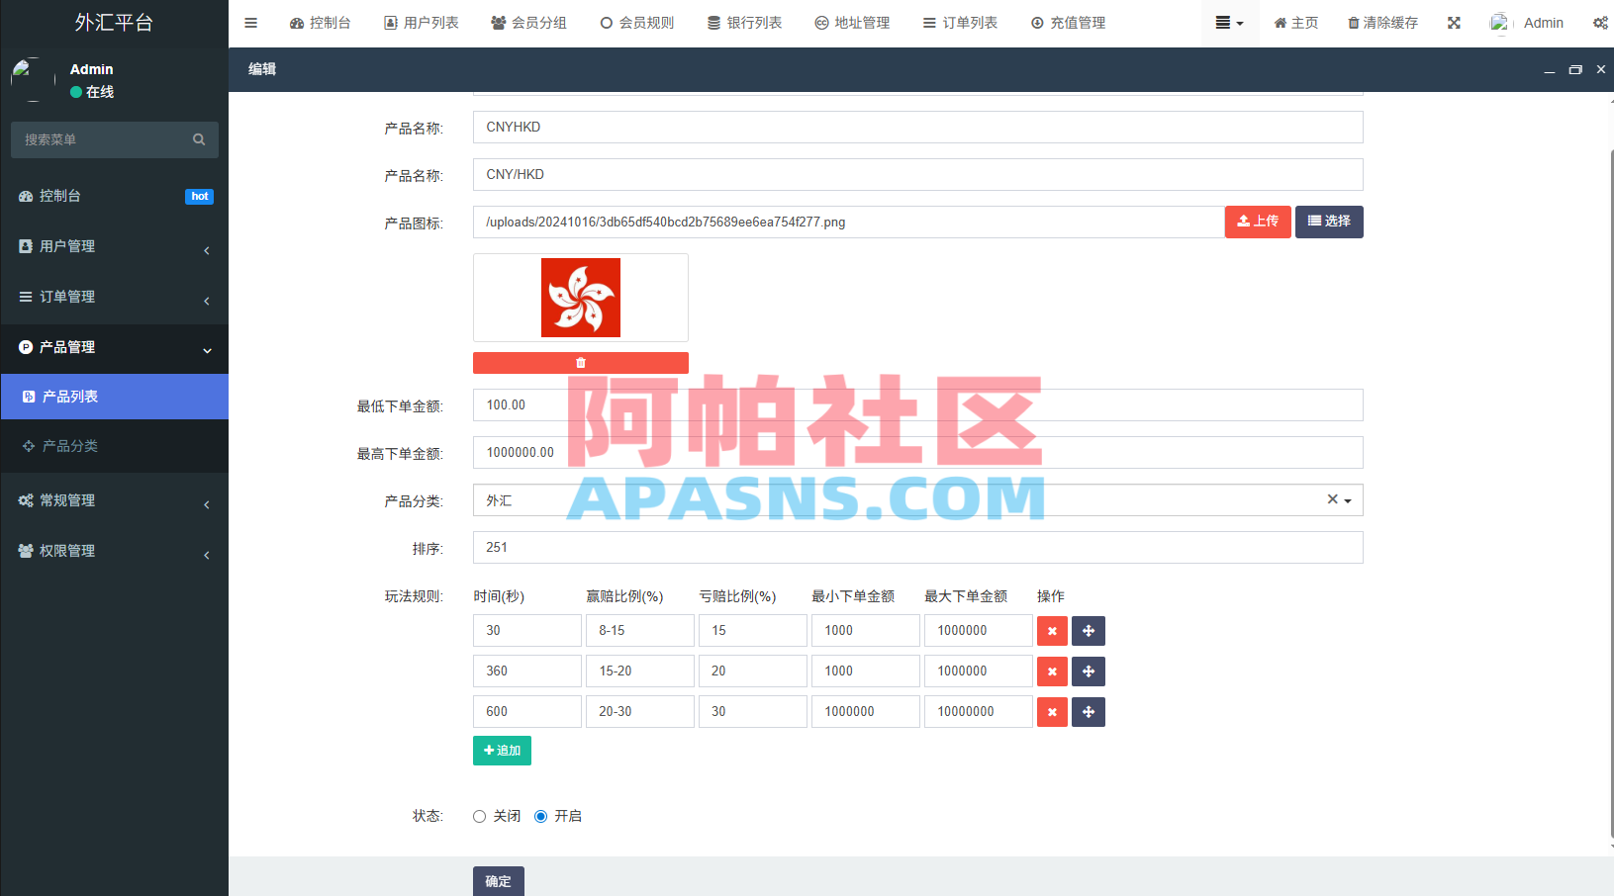Click the 确定 confirm button

(x=499, y=881)
